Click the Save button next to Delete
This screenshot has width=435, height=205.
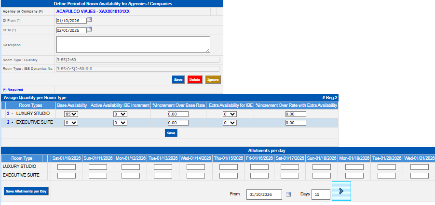click(x=178, y=79)
